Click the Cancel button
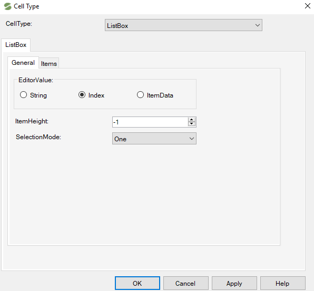Screen dimensions: 314x291 coord(186,283)
